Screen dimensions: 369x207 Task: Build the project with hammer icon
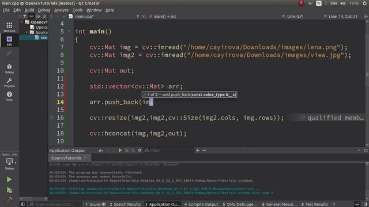(9, 200)
